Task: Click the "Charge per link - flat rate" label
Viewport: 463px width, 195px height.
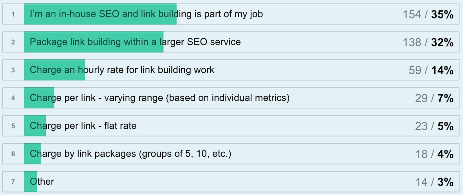Action: click(83, 126)
